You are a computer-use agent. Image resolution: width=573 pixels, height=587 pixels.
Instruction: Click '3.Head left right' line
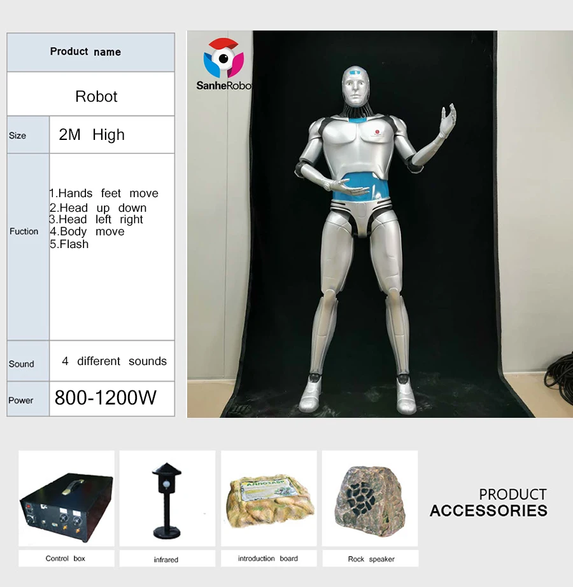coord(96,219)
